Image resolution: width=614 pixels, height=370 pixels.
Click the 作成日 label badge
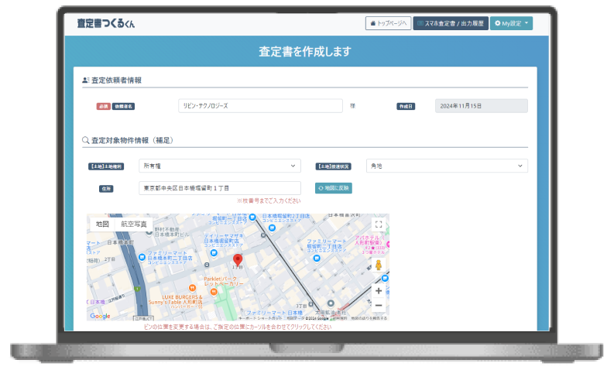[406, 107]
